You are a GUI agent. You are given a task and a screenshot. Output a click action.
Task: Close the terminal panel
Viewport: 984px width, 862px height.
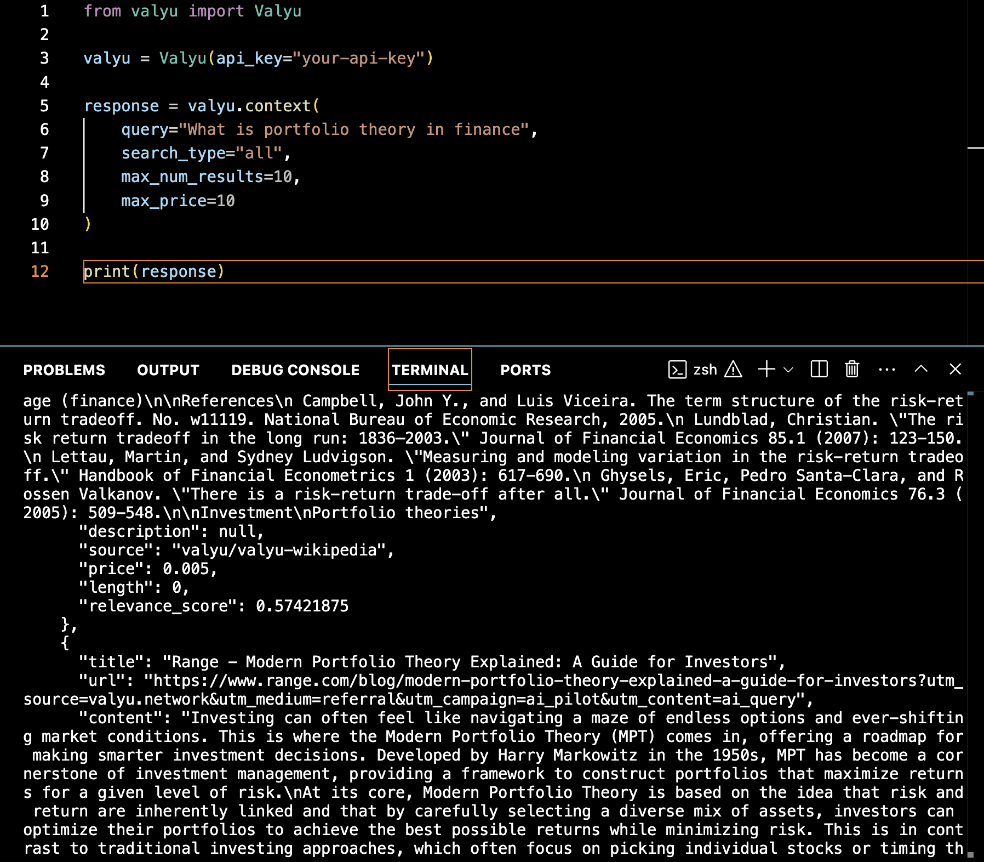[x=955, y=369]
